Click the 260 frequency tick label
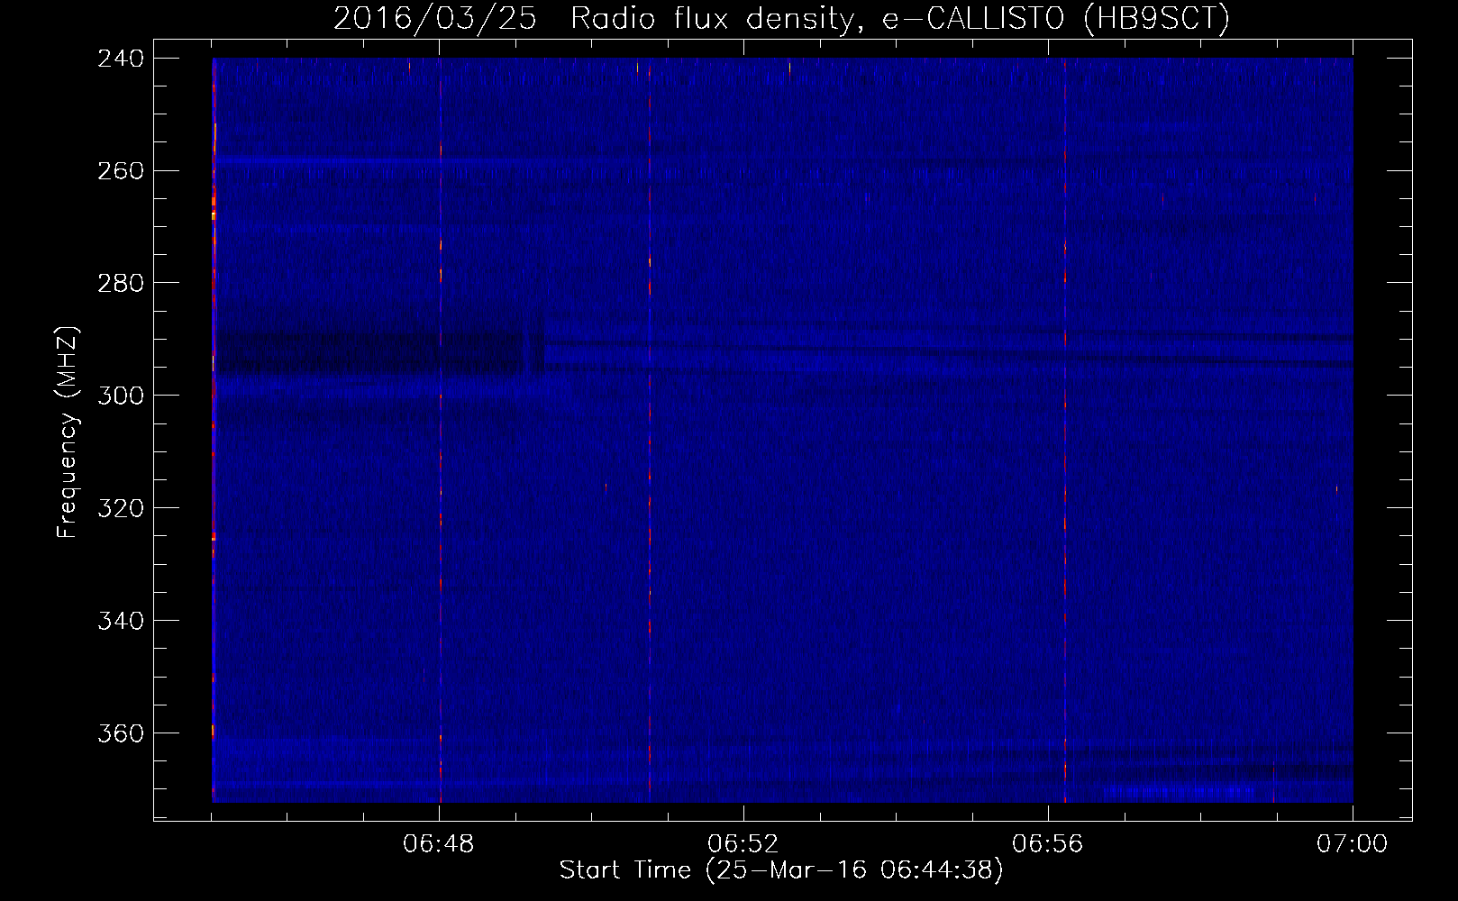The image size is (1458, 901). click(120, 171)
